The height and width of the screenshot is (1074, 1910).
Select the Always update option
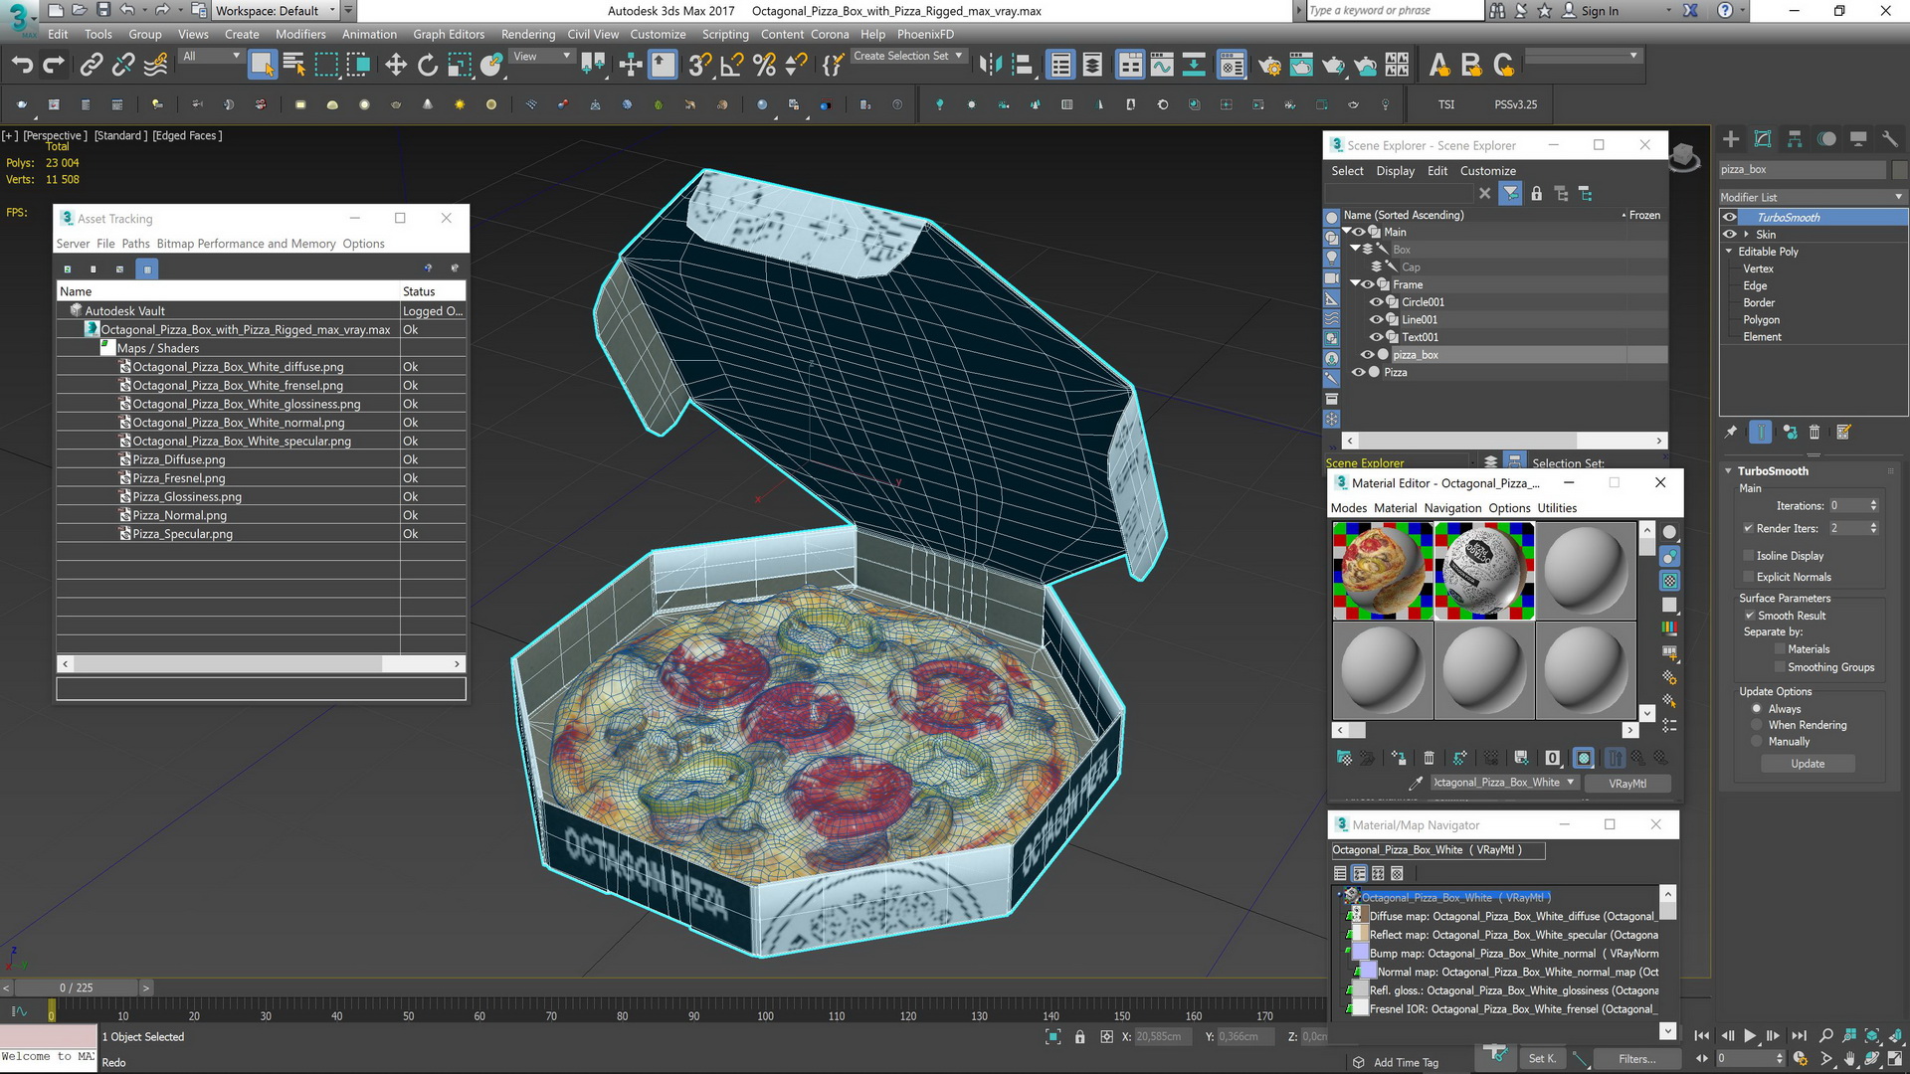click(x=1757, y=709)
